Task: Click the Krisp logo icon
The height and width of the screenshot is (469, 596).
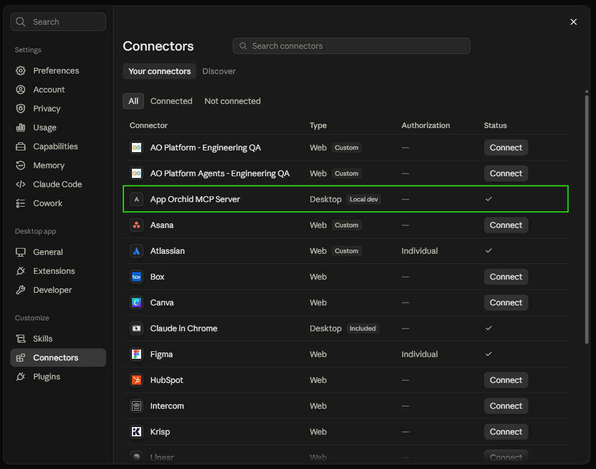Action: click(x=137, y=432)
